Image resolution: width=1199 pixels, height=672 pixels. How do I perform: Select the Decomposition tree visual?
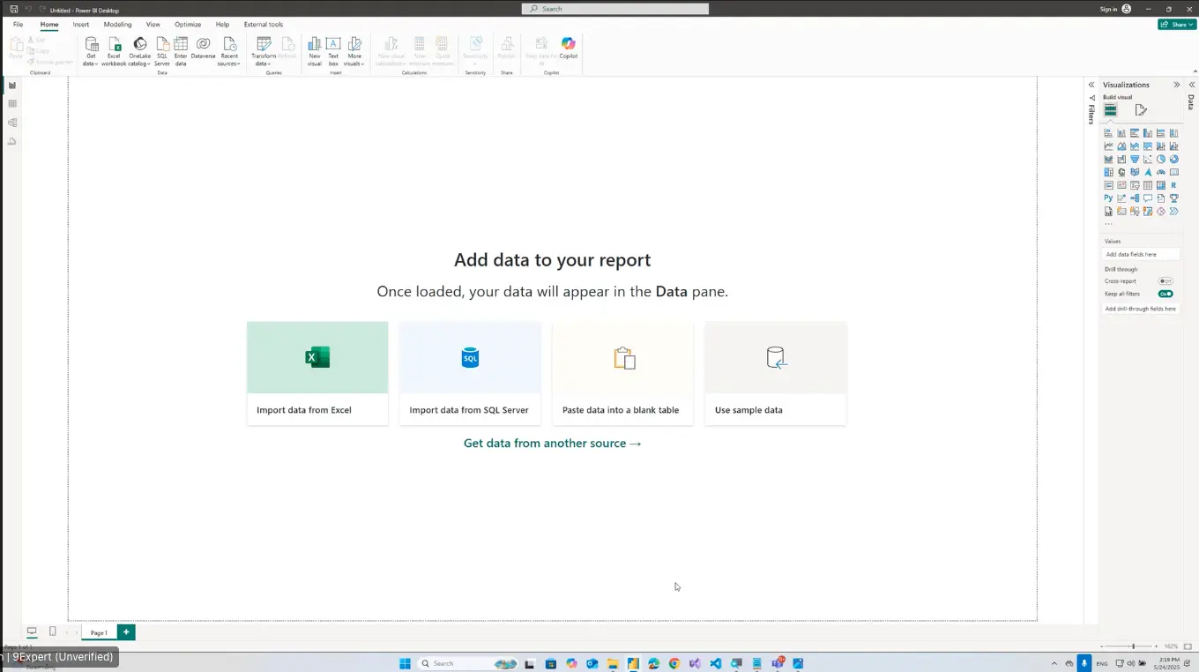[1135, 198]
